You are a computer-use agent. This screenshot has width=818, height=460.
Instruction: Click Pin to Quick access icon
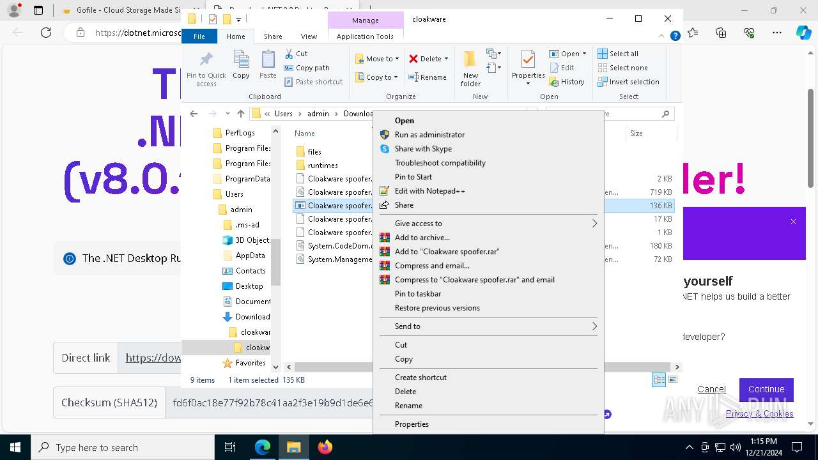(206, 69)
